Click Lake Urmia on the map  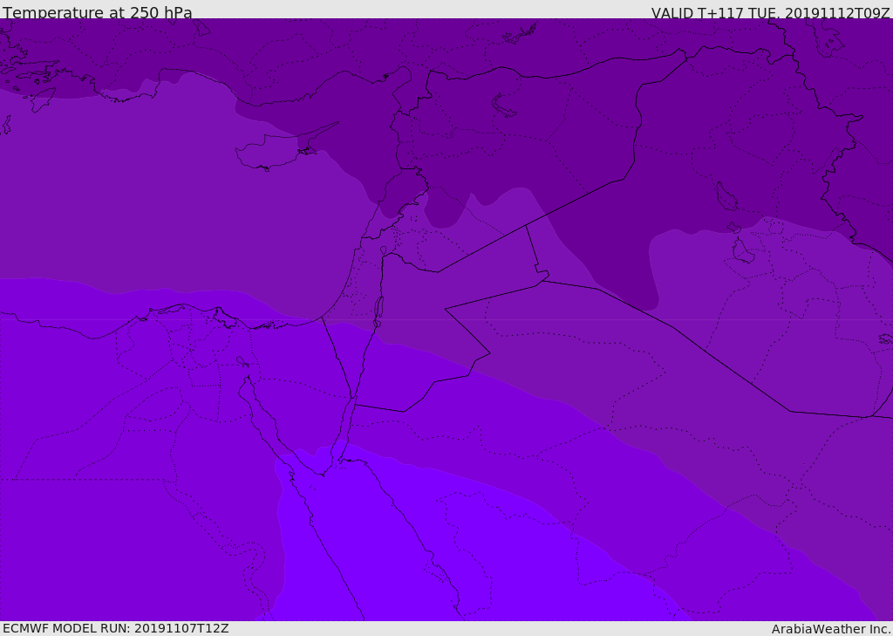pos(726,197)
